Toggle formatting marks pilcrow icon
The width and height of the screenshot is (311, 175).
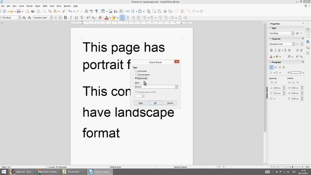coord(97,11)
